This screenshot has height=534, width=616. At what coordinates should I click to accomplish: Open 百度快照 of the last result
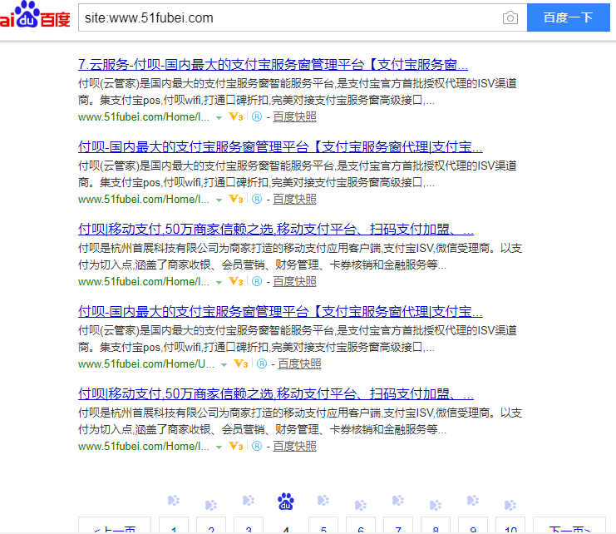(x=294, y=447)
